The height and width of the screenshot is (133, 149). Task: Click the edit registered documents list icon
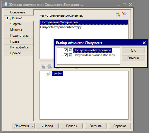(118, 15)
